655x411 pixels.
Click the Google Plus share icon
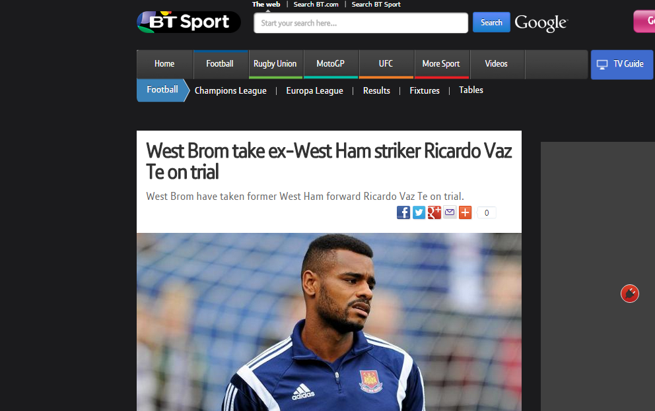(434, 212)
